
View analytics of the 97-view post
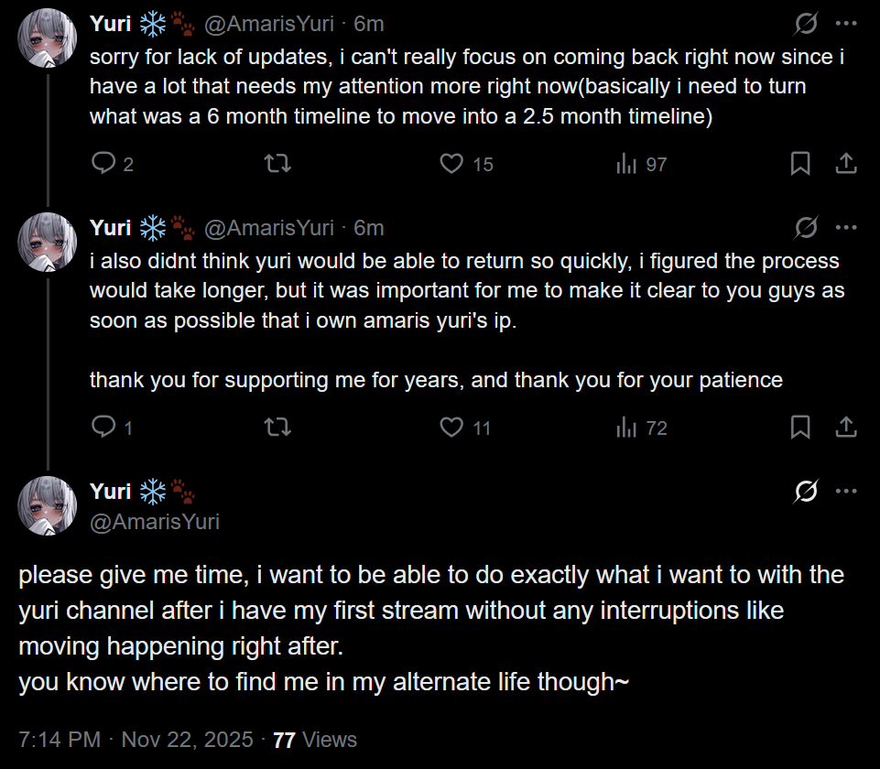[x=627, y=164]
